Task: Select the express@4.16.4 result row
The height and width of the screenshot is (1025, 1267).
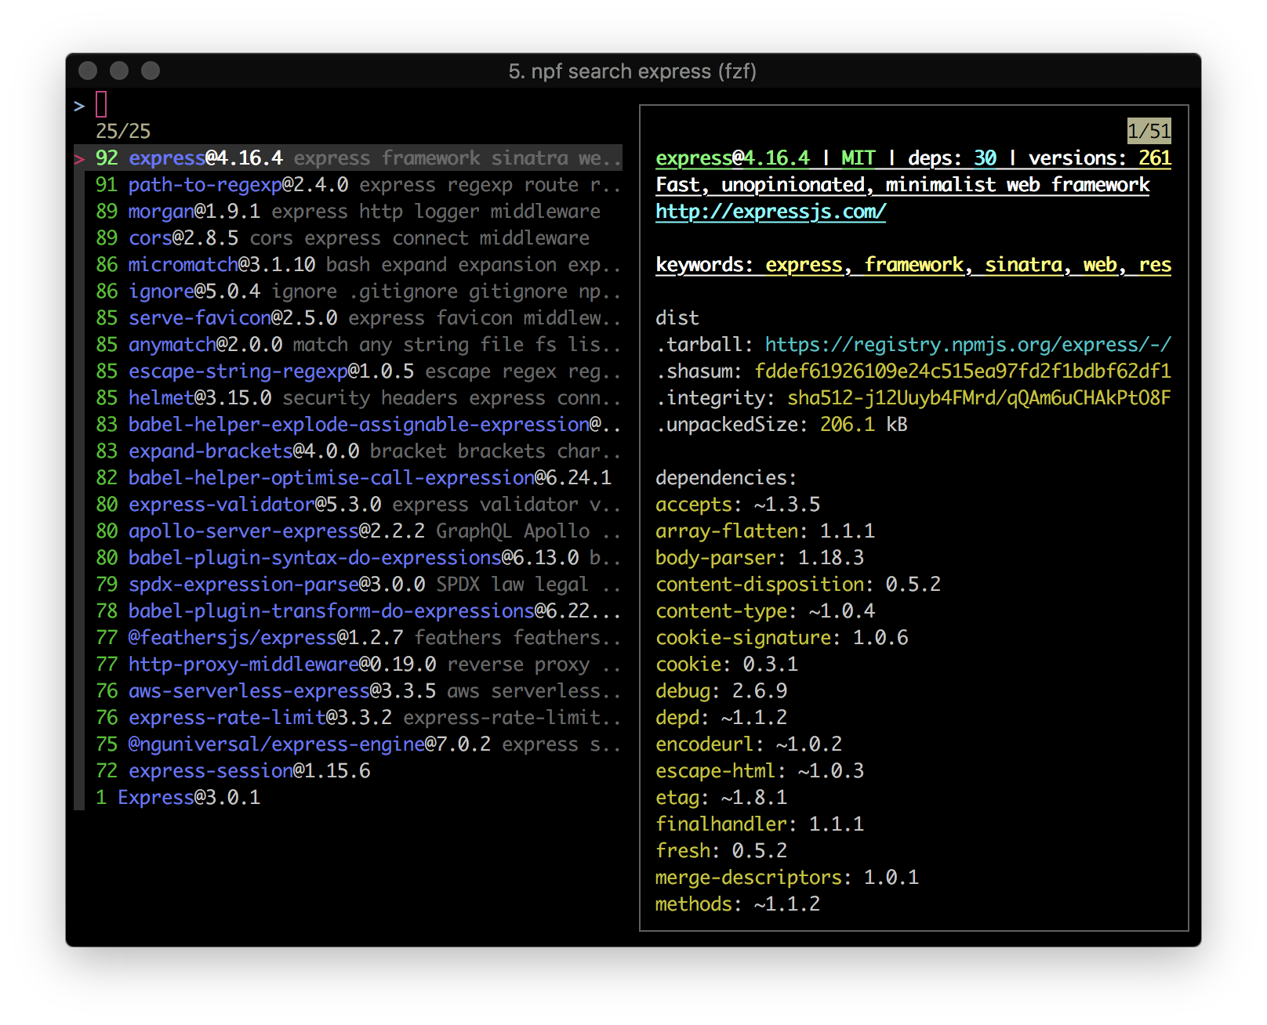Action: [x=348, y=158]
